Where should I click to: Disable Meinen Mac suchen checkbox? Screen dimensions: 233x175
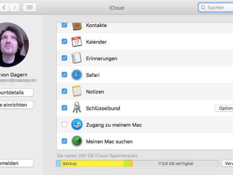point(64,141)
